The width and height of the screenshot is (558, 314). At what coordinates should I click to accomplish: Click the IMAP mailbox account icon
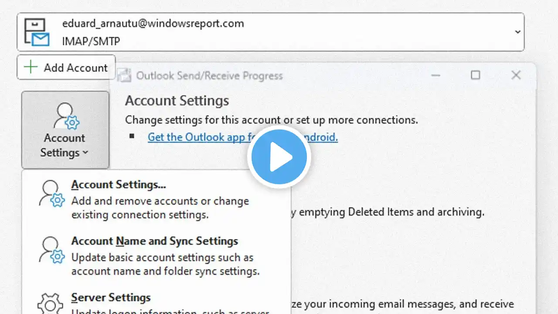(x=37, y=32)
